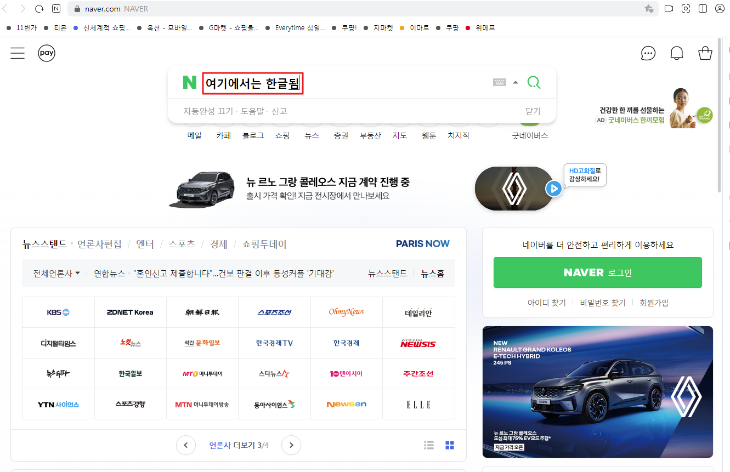Image resolution: width=730 pixels, height=472 pixels.
Task: Open notifications bell icon
Action: point(677,53)
